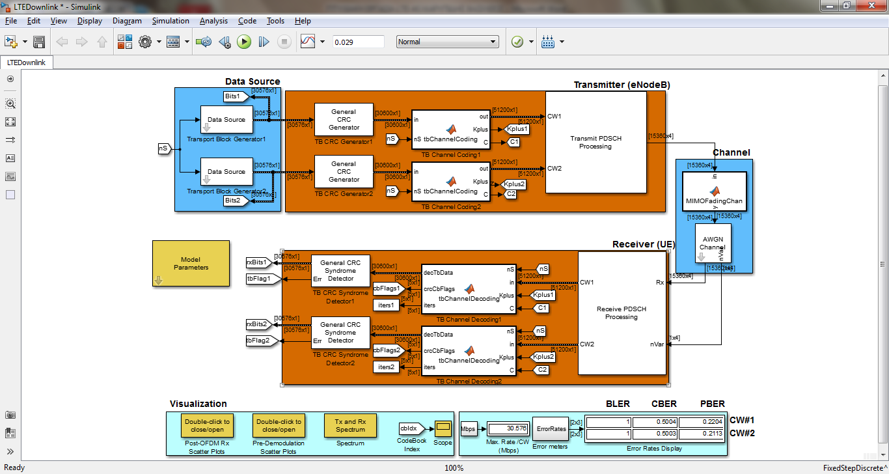Screen dimensions: 889x474
Task: Click the simulation stop time field
Action: click(359, 42)
